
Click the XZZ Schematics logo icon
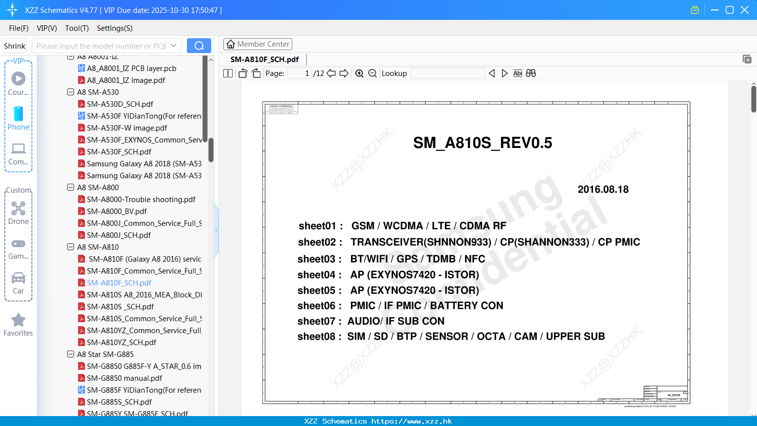[x=12, y=10]
